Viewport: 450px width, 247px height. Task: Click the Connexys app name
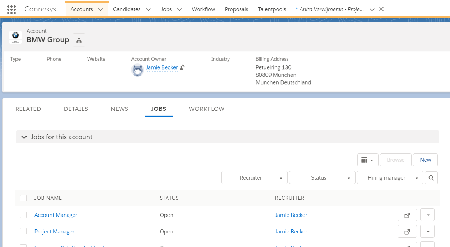click(40, 9)
